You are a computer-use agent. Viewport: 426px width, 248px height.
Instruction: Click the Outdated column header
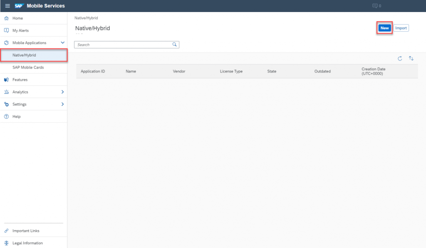pos(322,71)
